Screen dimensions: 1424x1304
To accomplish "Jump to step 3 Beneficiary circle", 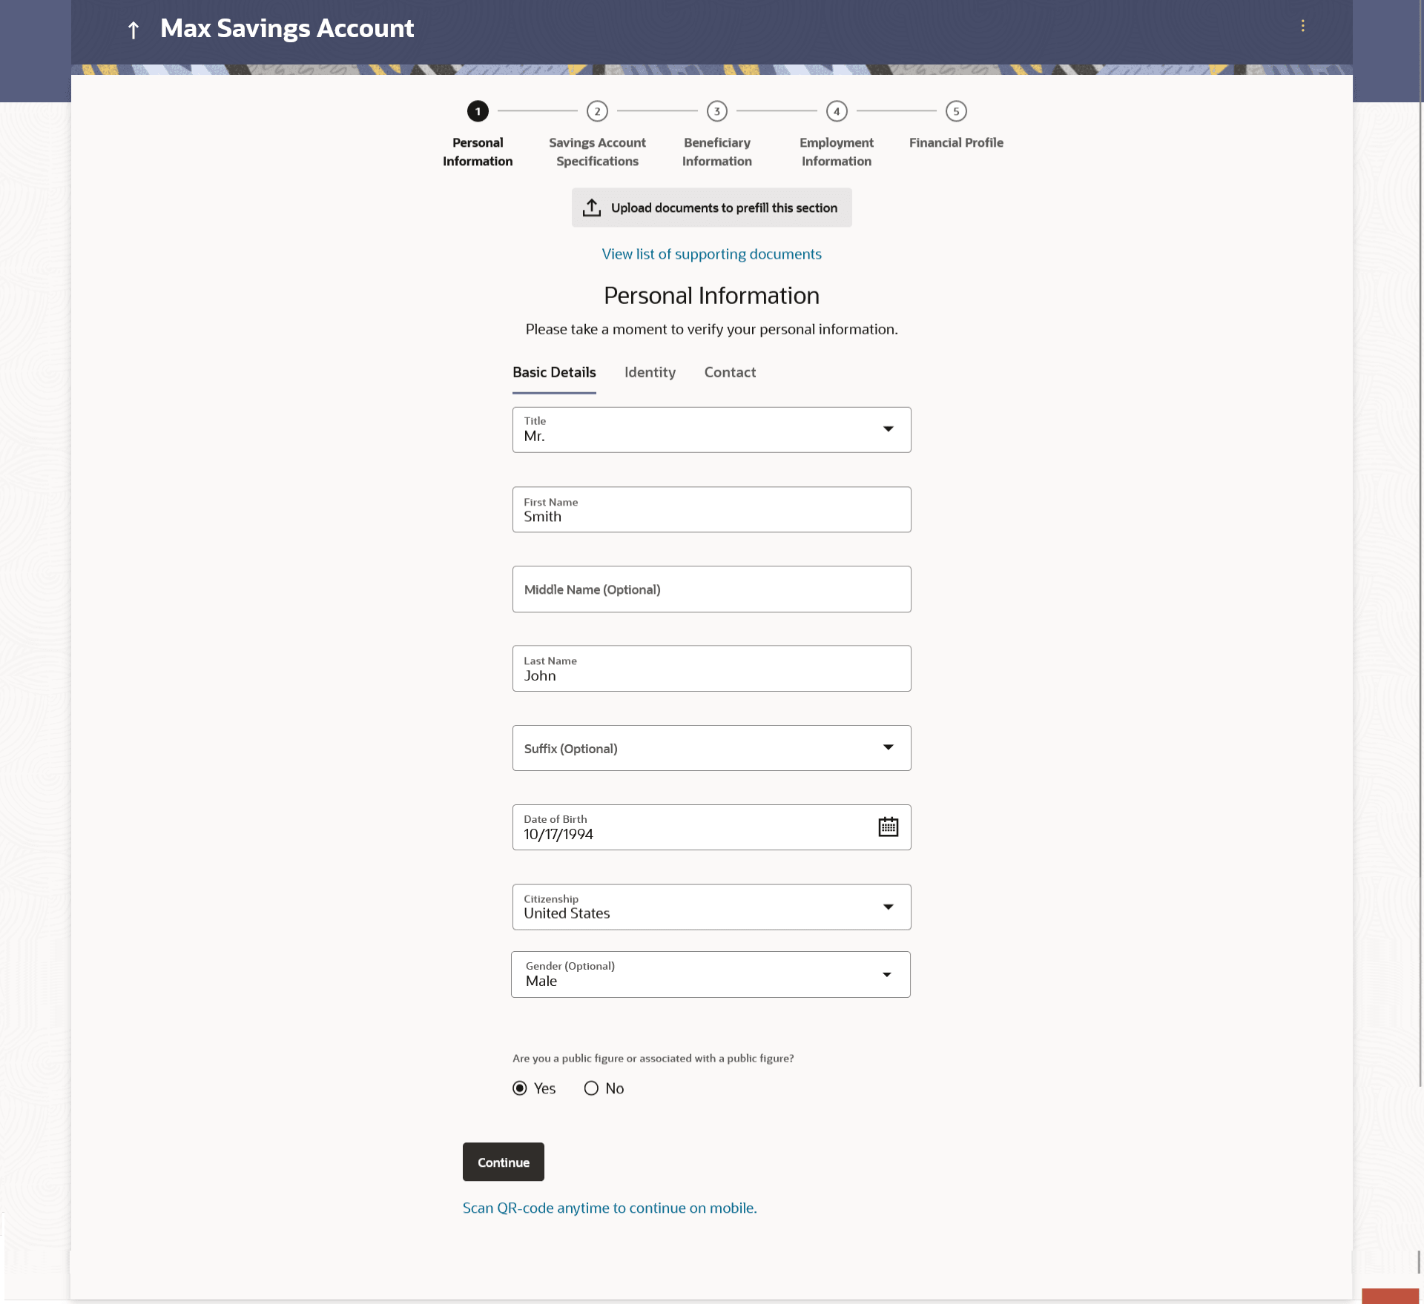I will tap(716, 111).
